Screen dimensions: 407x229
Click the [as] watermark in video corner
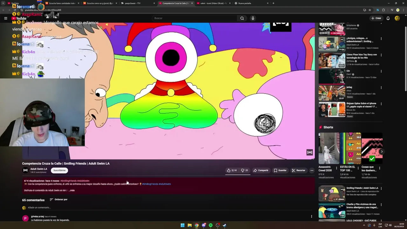pos(309,152)
